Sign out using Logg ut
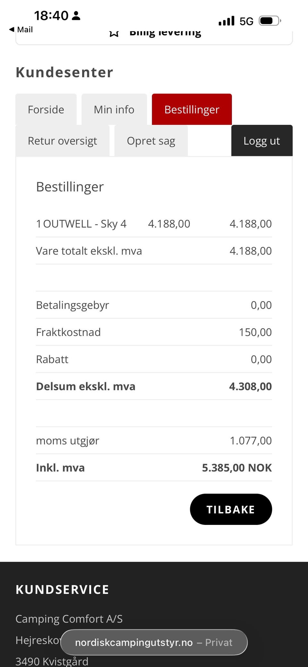The image size is (308, 667). [x=262, y=141]
